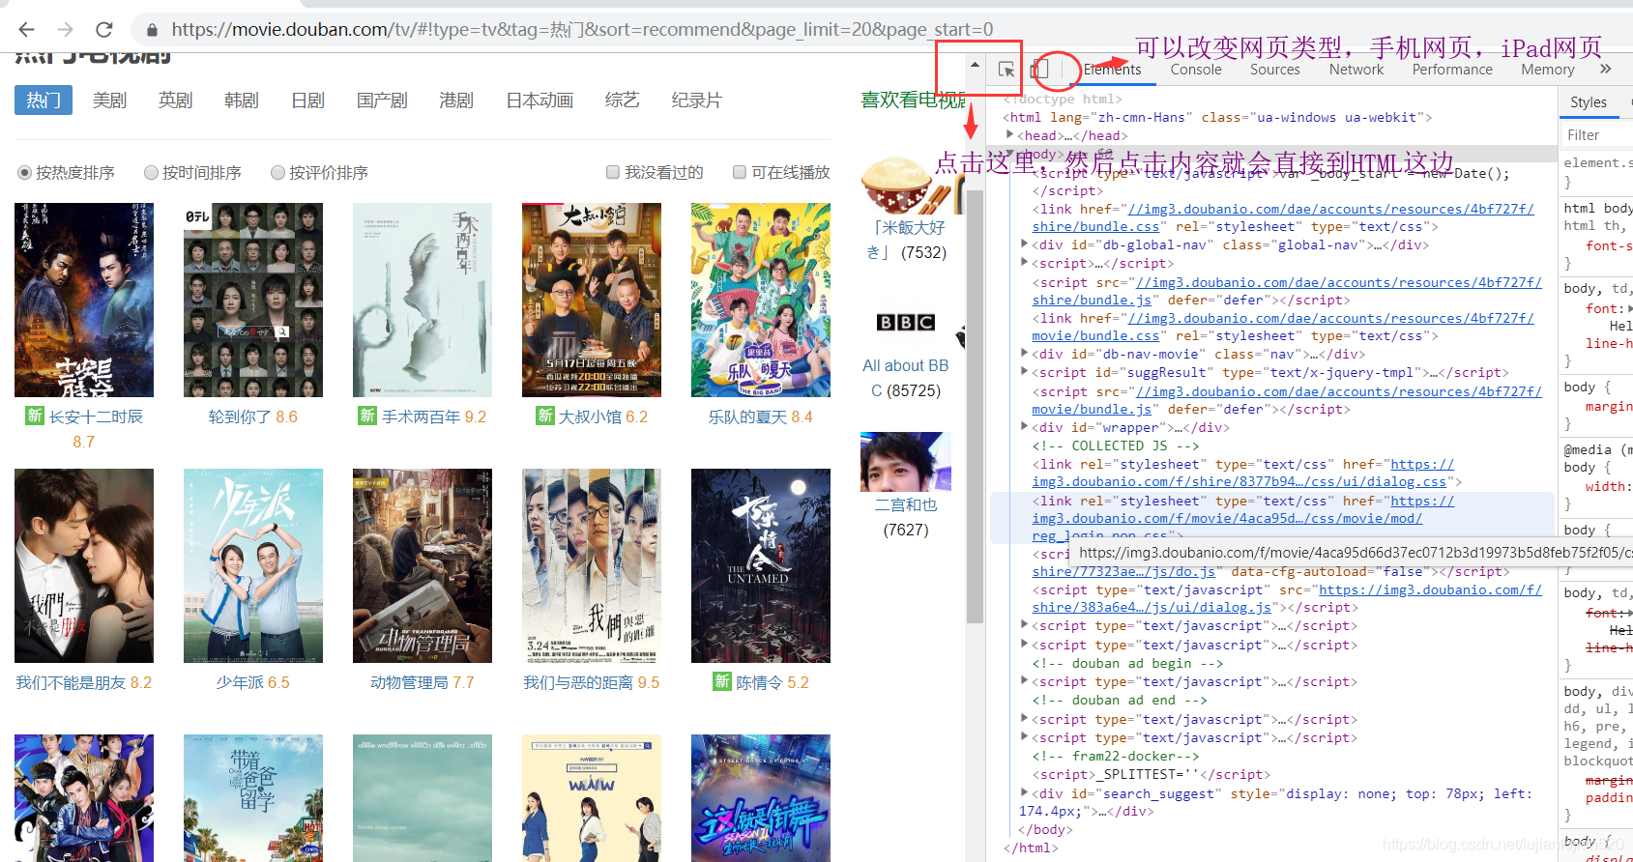Click the 少年派 6.5 title link

253,682
